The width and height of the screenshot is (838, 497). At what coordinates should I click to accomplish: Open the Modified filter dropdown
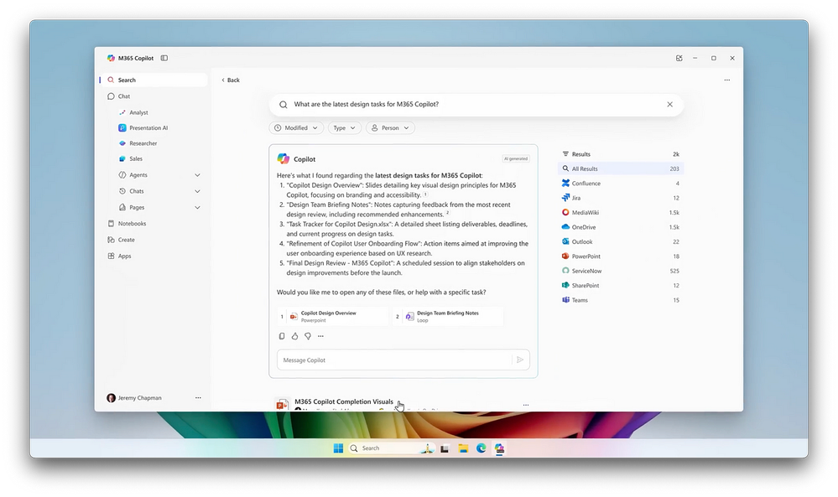(296, 128)
